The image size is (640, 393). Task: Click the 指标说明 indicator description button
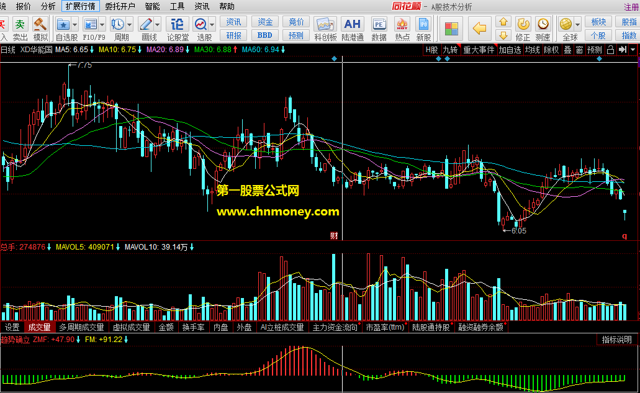pos(617,340)
